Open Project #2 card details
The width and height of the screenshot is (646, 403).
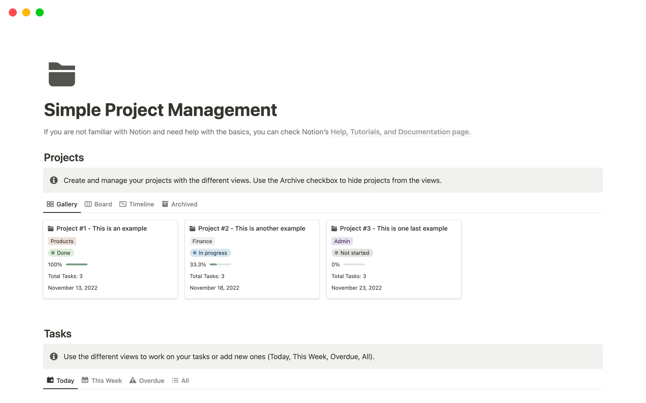tap(251, 228)
